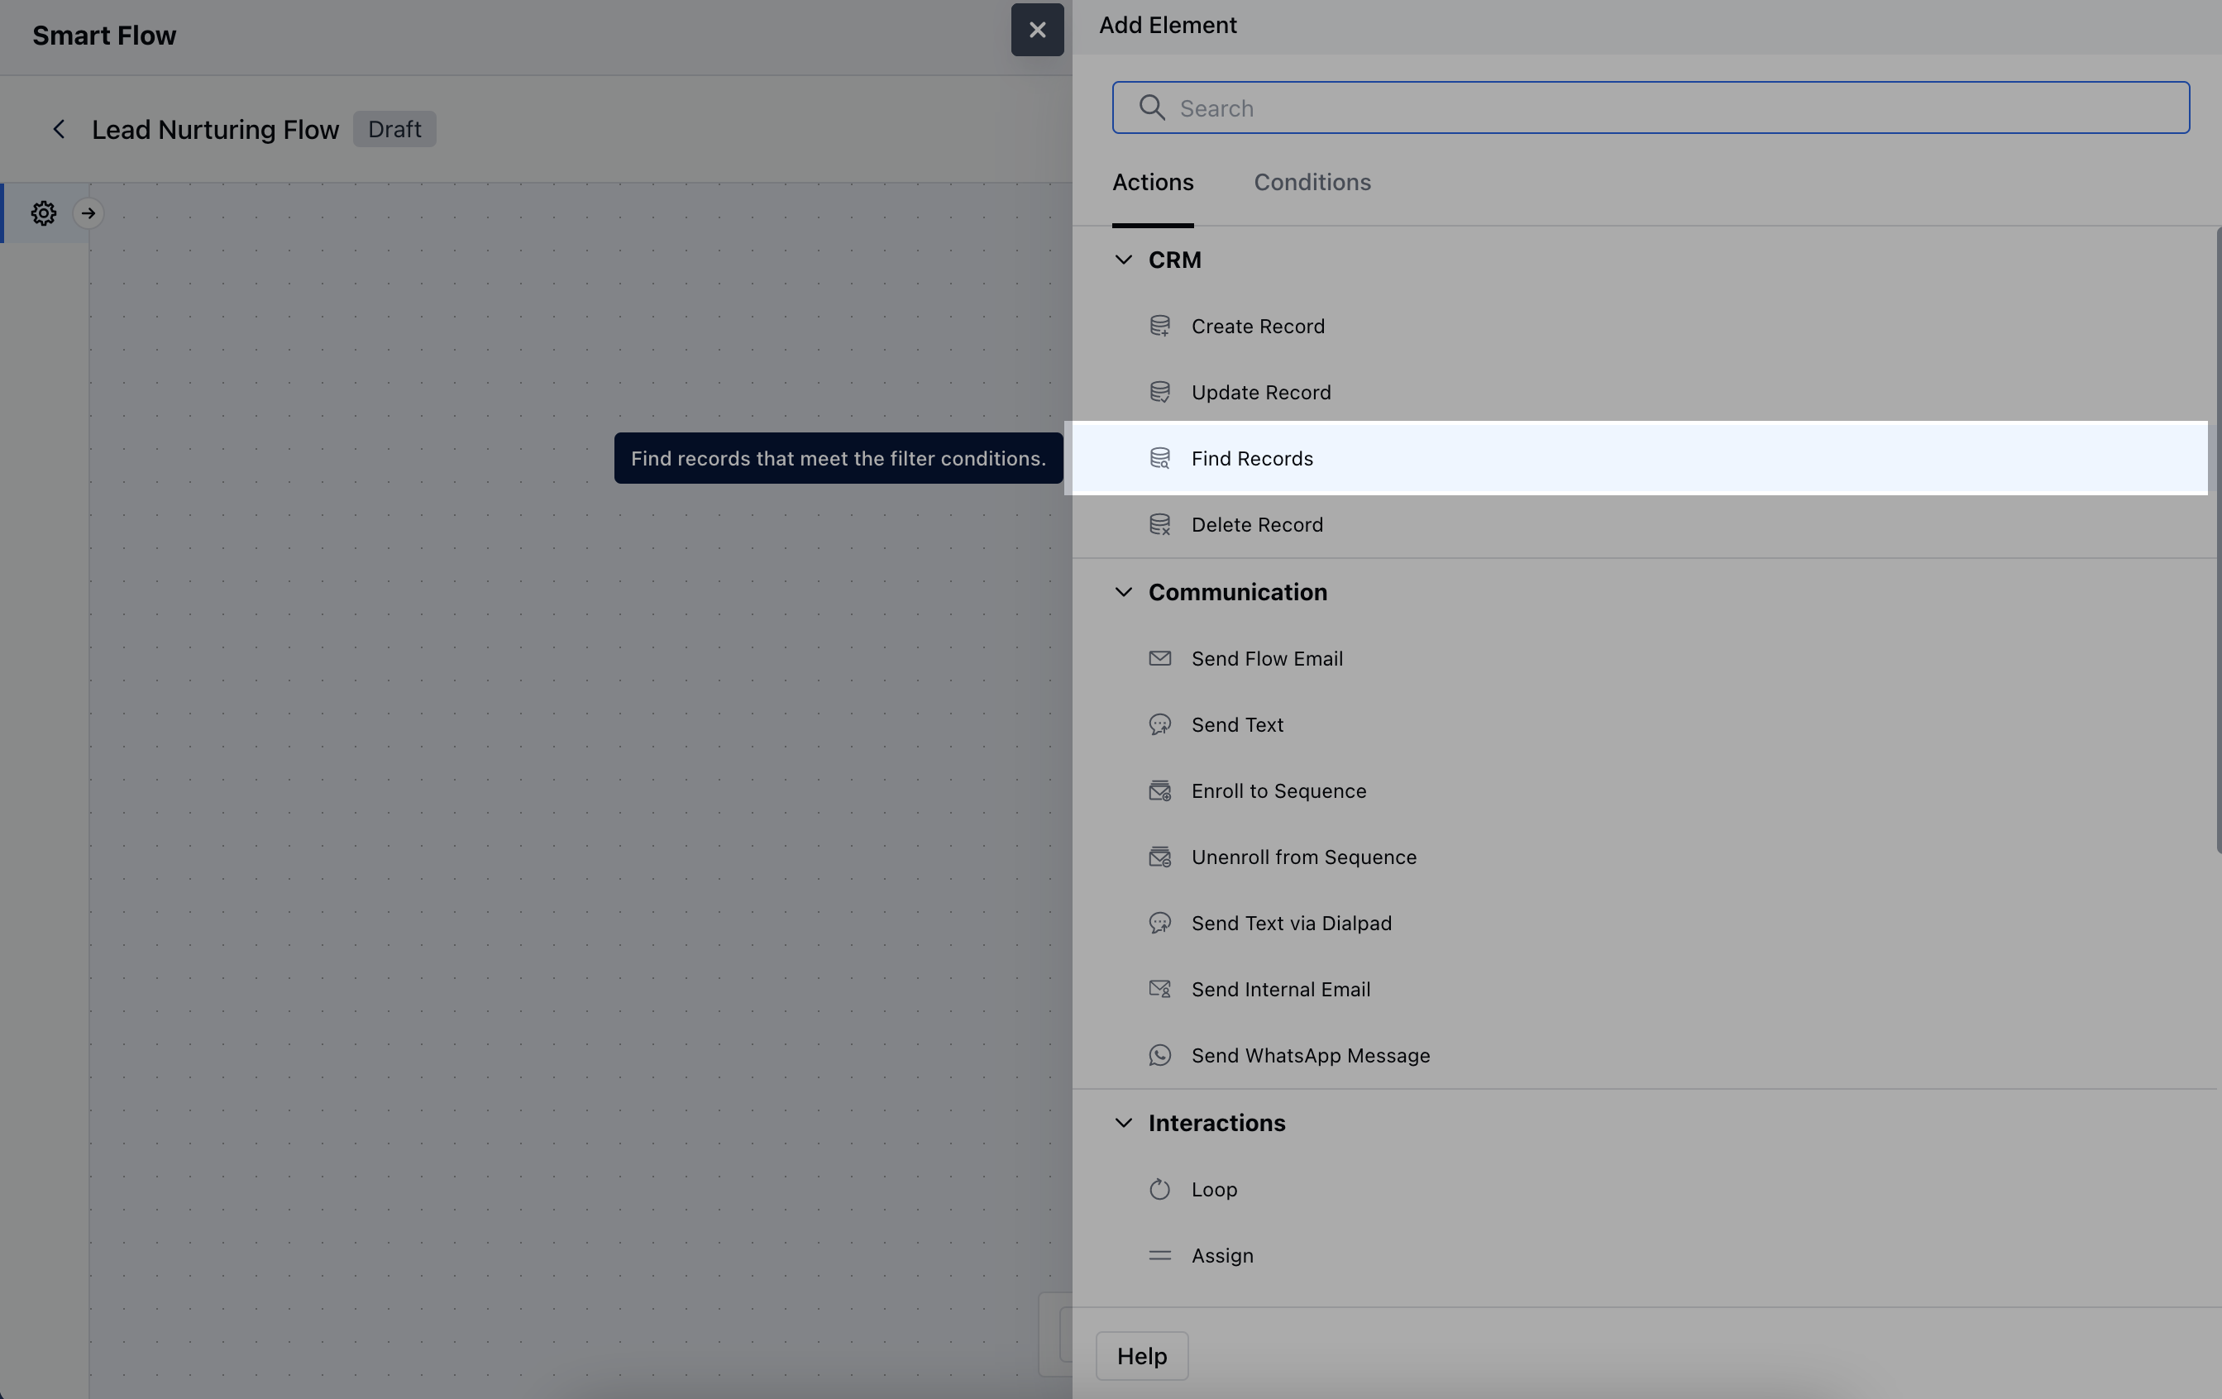The image size is (2222, 1399).
Task: Choose the Find Records action
Action: [1251, 459]
